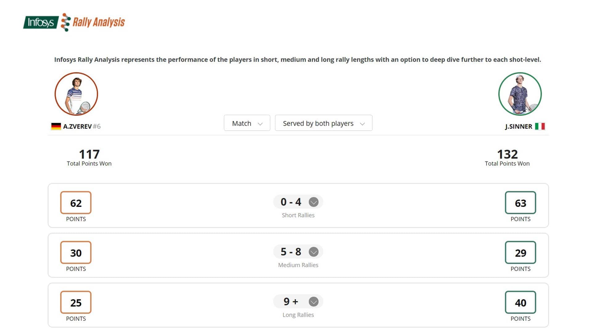Expand the 0 - 4 Short Rallies chevron
The image size is (592, 333).
pos(314,202)
